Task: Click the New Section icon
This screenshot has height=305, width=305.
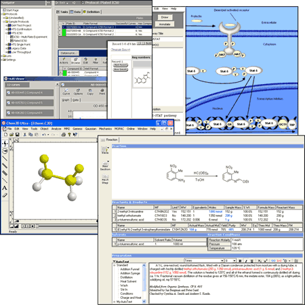Action: click(x=105, y=165)
